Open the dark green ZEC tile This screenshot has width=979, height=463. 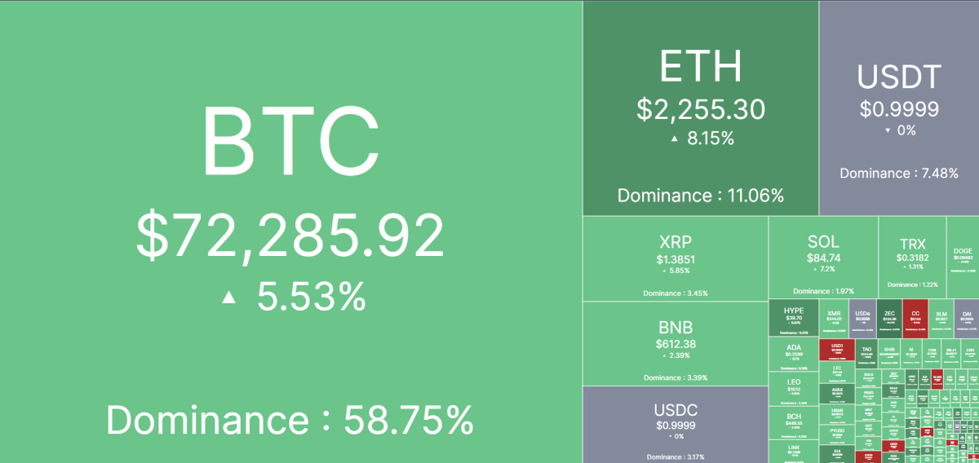pyautogui.click(x=890, y=319)
